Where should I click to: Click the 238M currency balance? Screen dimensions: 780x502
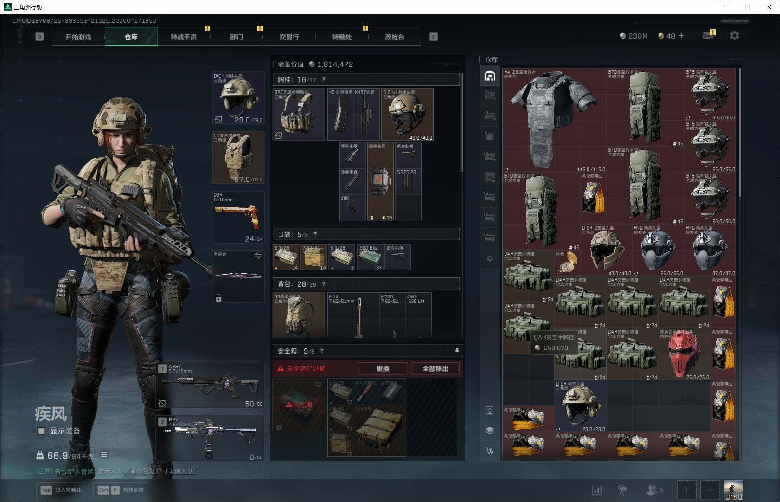coord(634,36)
